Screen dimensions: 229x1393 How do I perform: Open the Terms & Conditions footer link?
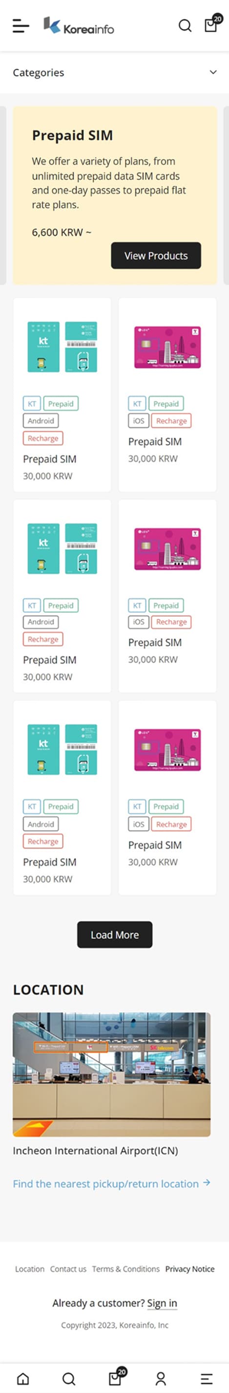(x=126, y=1269)
